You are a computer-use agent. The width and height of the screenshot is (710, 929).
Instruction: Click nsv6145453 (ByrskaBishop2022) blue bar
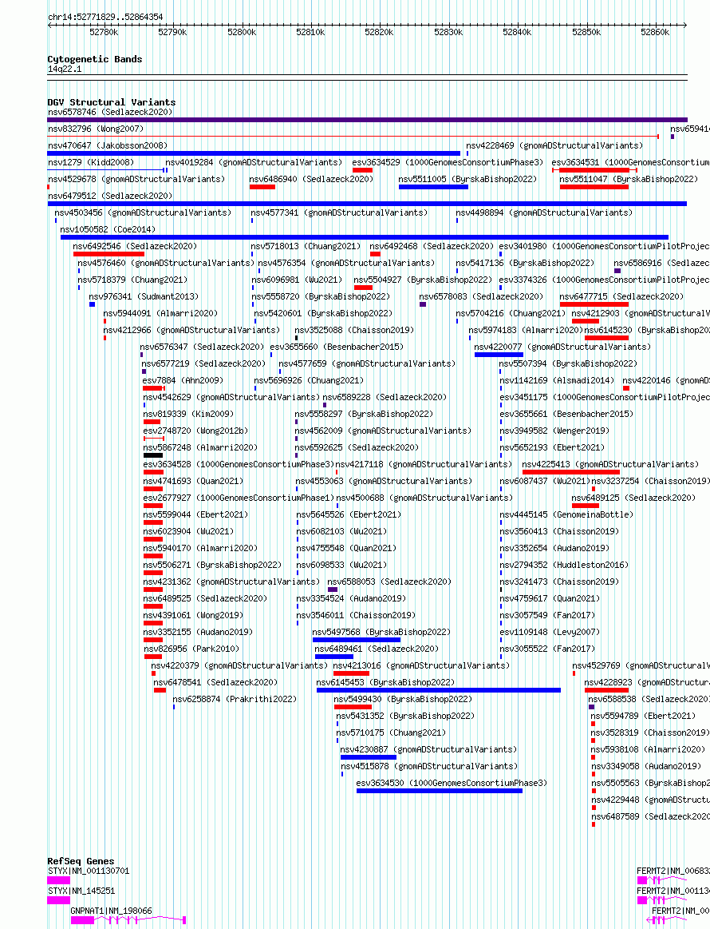click(439, 689)
